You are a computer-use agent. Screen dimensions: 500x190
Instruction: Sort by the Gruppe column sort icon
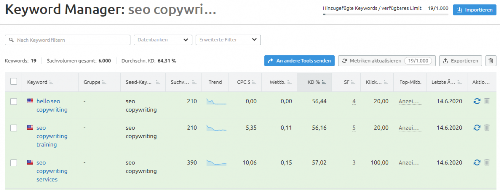[104, 82]
